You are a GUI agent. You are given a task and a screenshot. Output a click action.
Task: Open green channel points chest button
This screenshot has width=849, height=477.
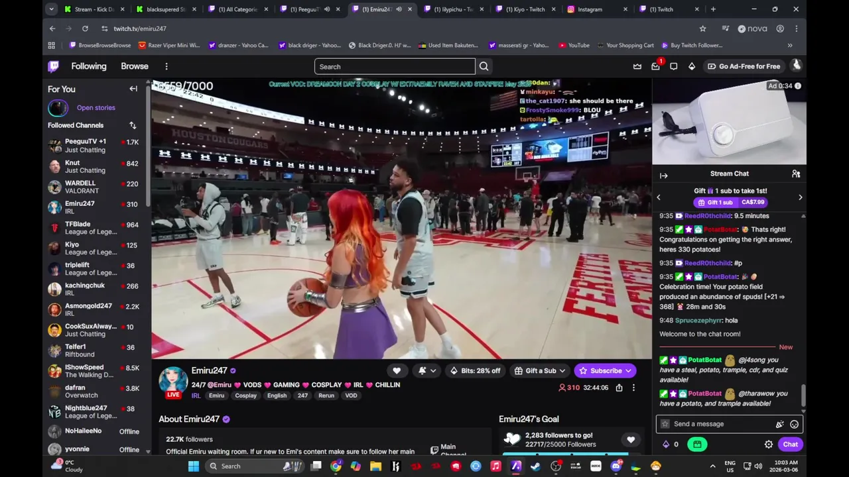(x=697, y=445)
